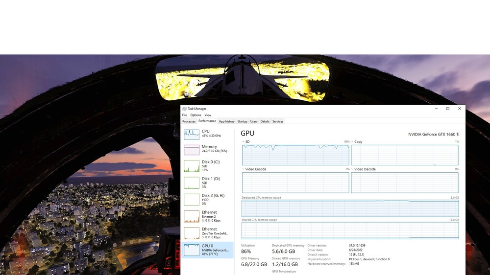The height and width of the screenshot is (275, 490).
Task: Click the 3D utilization graph
Action: [295, 155]
